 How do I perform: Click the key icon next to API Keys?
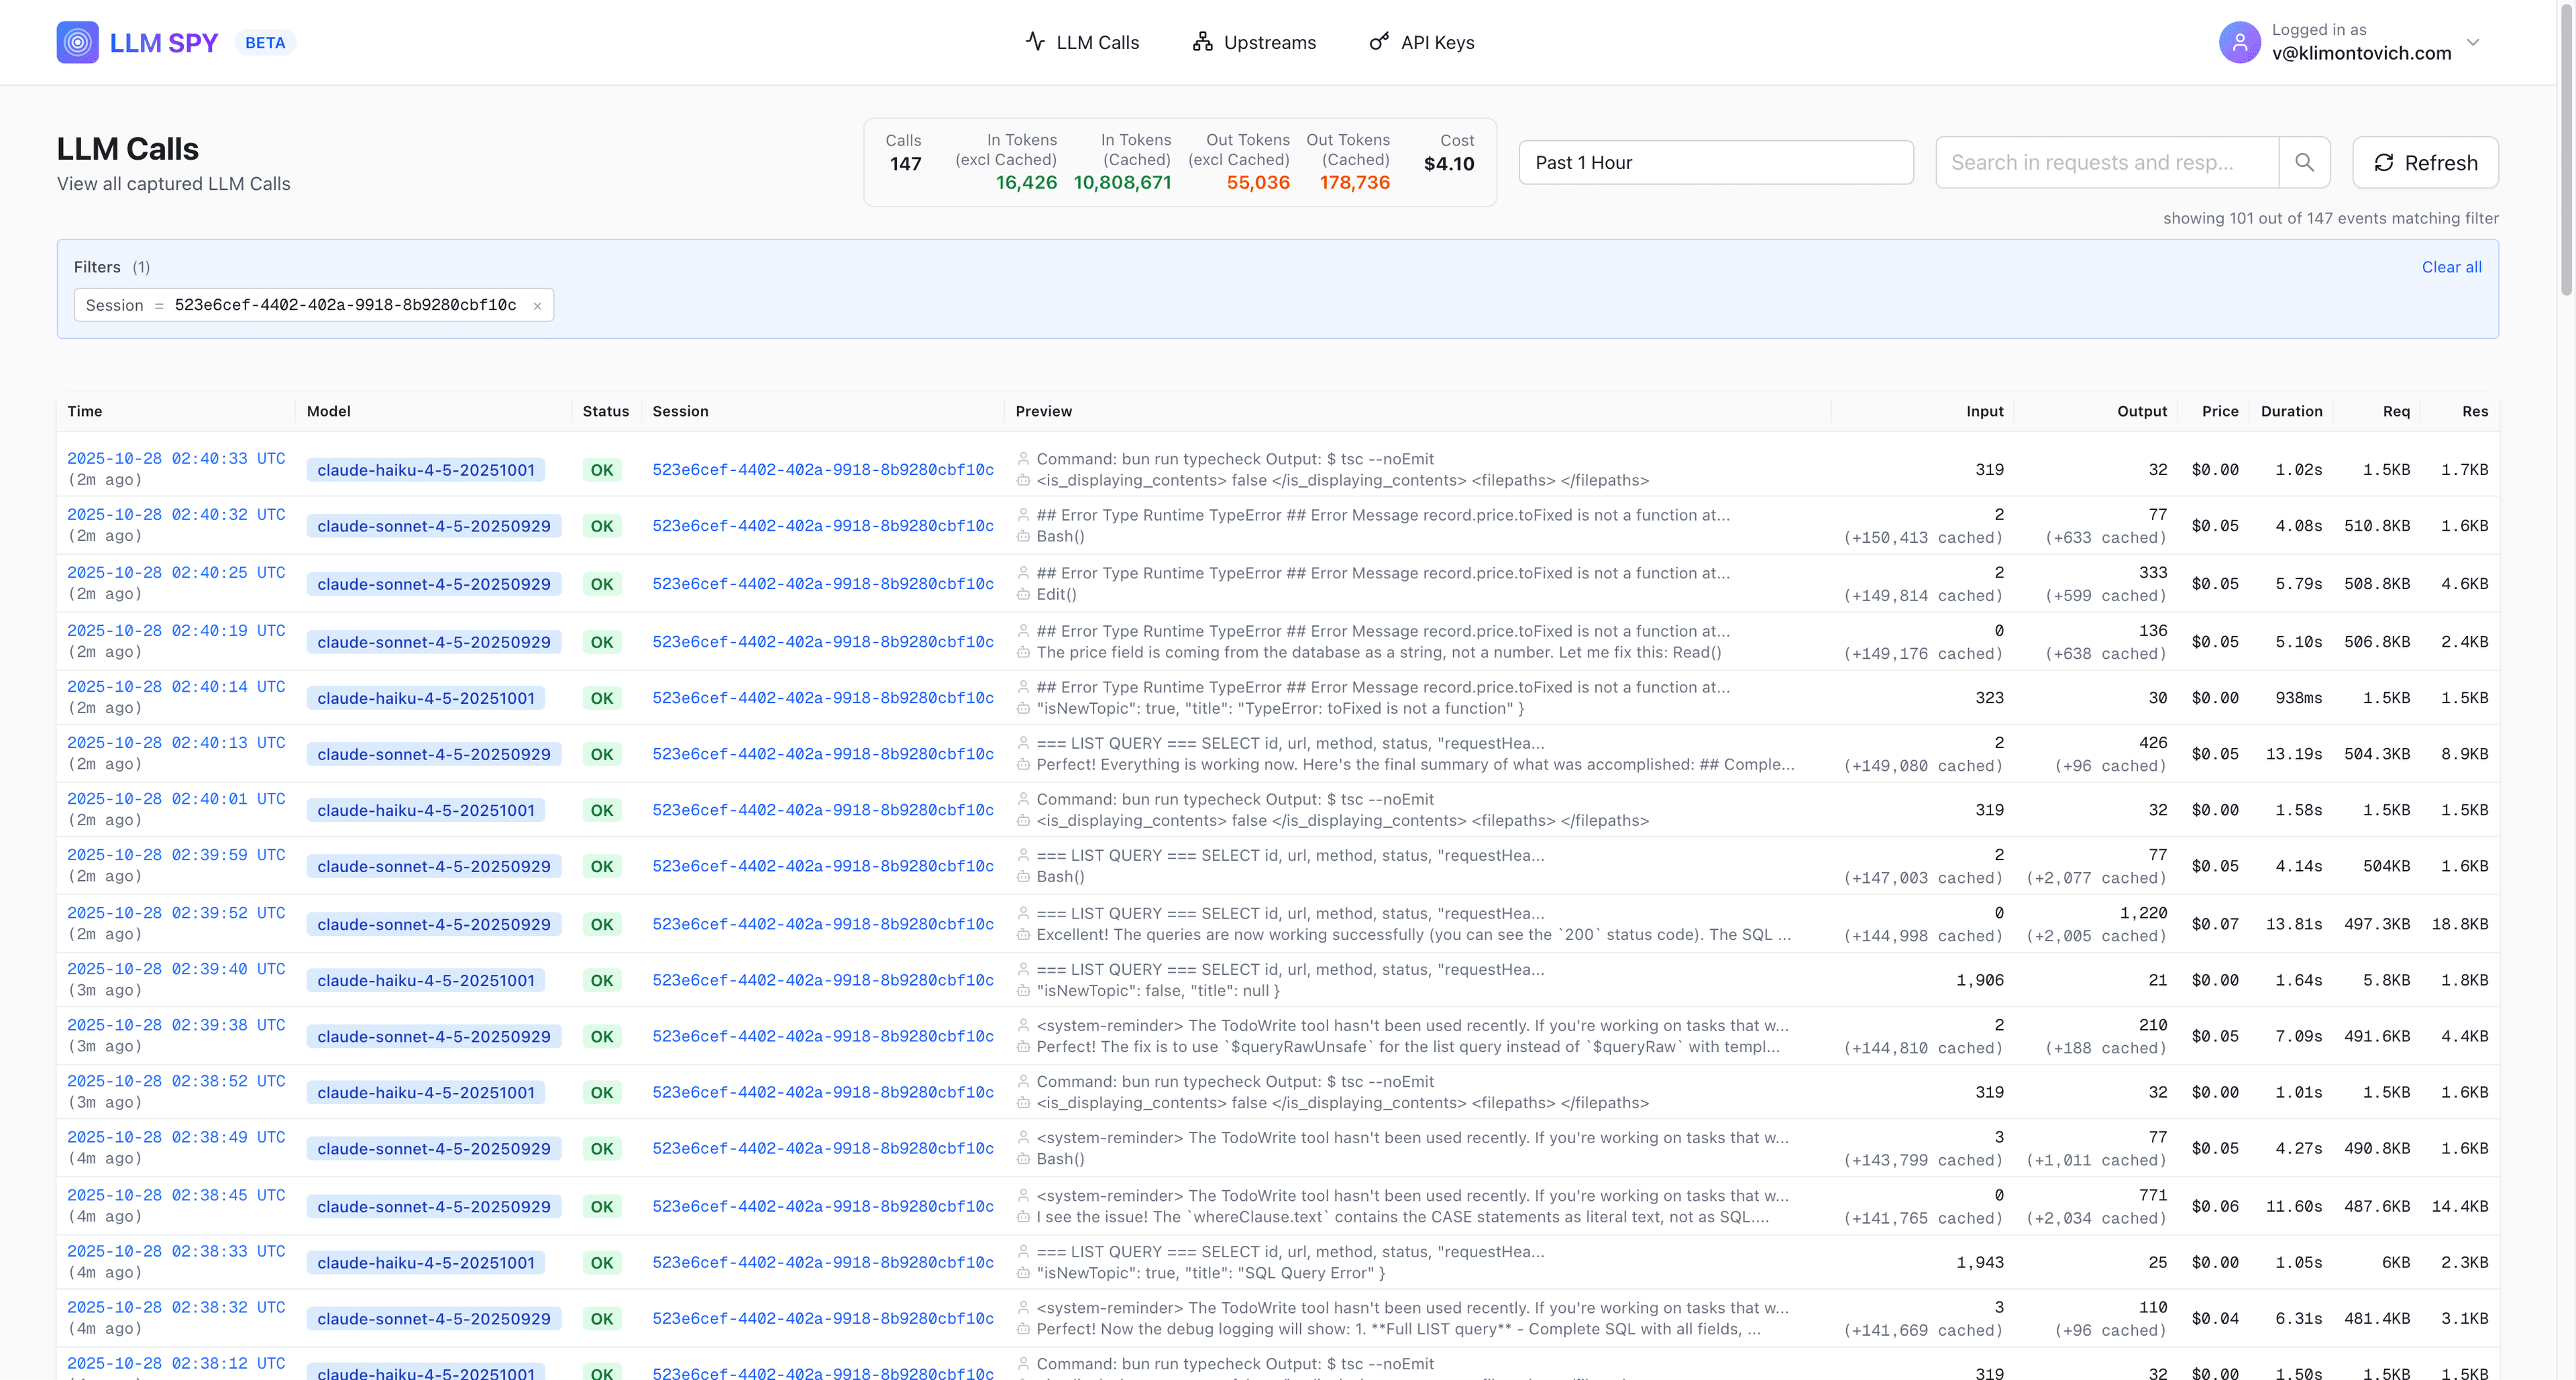tap(1378, 42)
